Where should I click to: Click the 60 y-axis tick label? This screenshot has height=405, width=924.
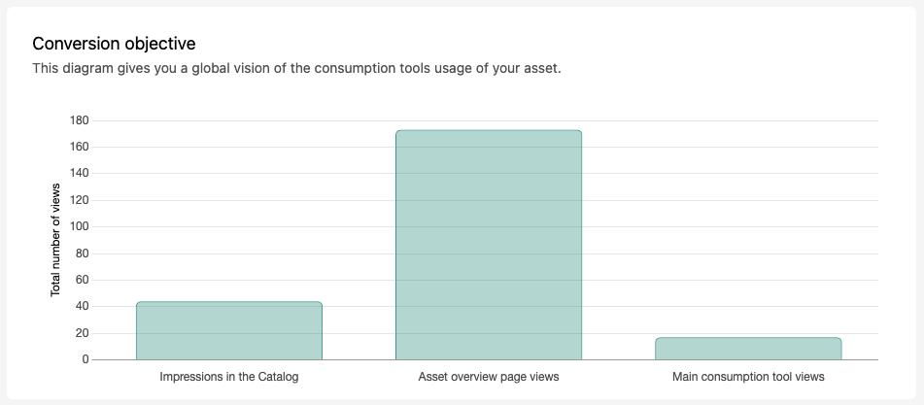pyautogui.click(x=82, y=281)
